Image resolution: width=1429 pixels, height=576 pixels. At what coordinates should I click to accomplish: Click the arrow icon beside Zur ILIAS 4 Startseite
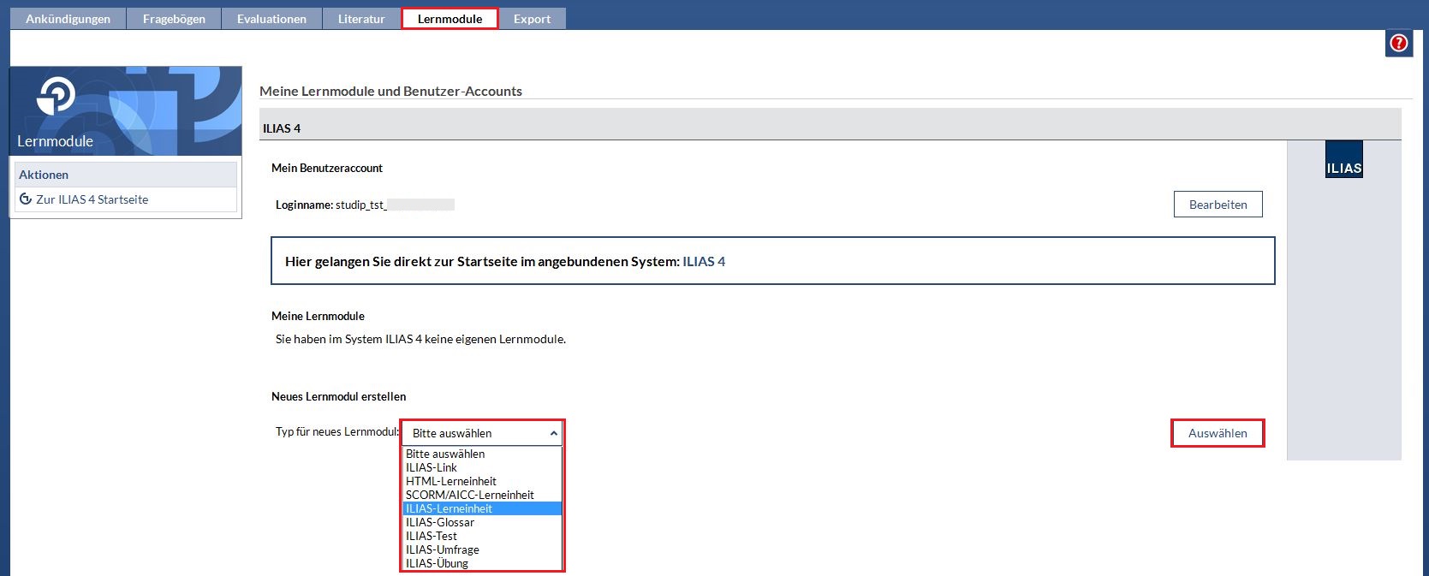coord(26,199)
